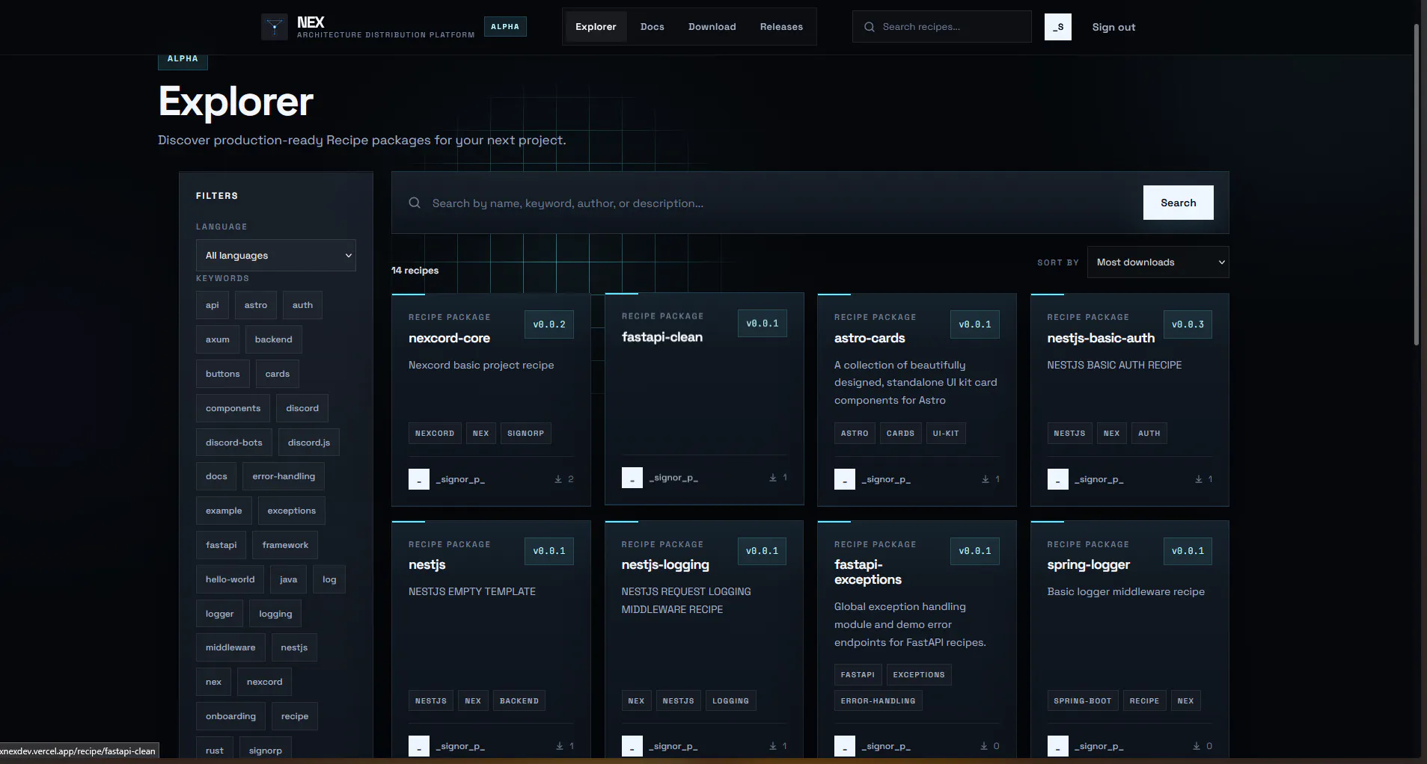This screenshot has height=764, width=1427.
Task: Go to the Download tab
Action: pyautogui.click(x=712, y=27)
